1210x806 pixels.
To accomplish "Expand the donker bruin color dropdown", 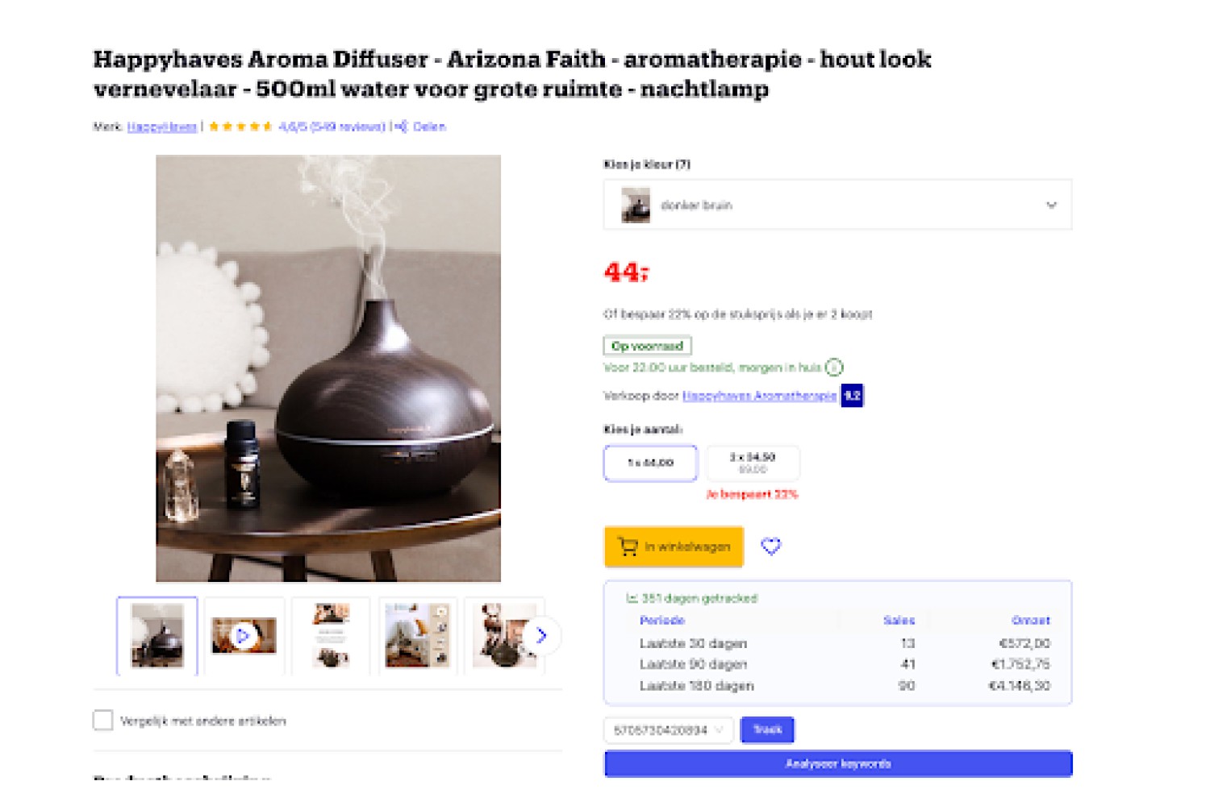I will (x=837, y=205).
